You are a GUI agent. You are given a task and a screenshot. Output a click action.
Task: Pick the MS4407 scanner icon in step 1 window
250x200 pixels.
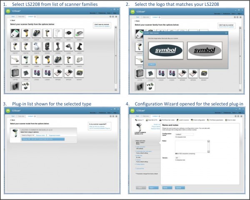coord(79,73)
